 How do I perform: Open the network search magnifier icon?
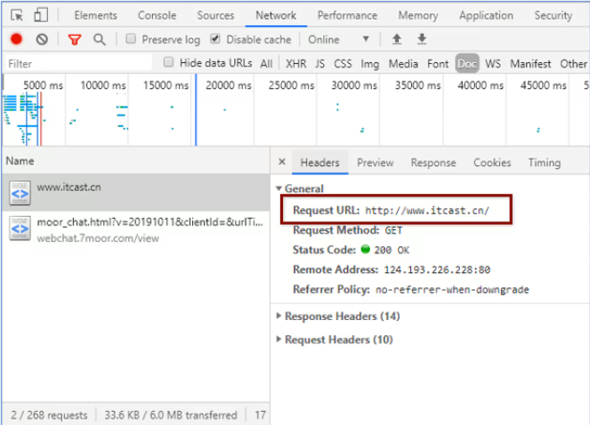pos(100,39)
